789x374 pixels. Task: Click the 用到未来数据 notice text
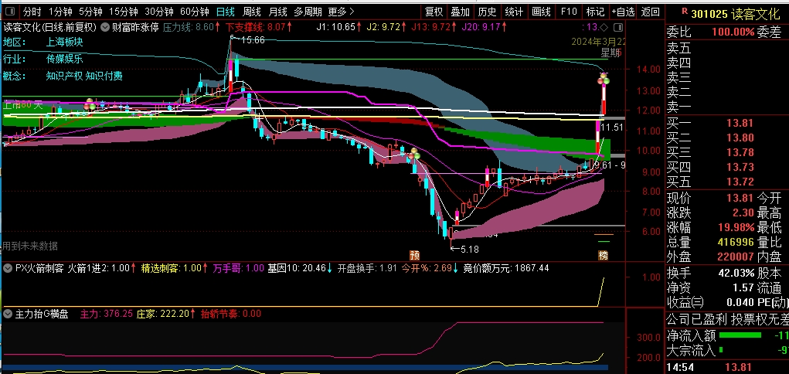coord(29,246)
